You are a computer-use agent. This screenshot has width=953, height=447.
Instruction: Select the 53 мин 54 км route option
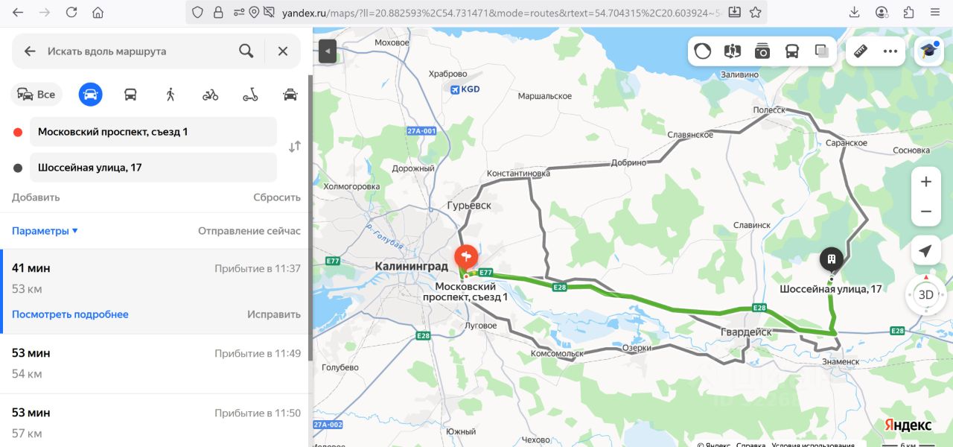(156, 364)
